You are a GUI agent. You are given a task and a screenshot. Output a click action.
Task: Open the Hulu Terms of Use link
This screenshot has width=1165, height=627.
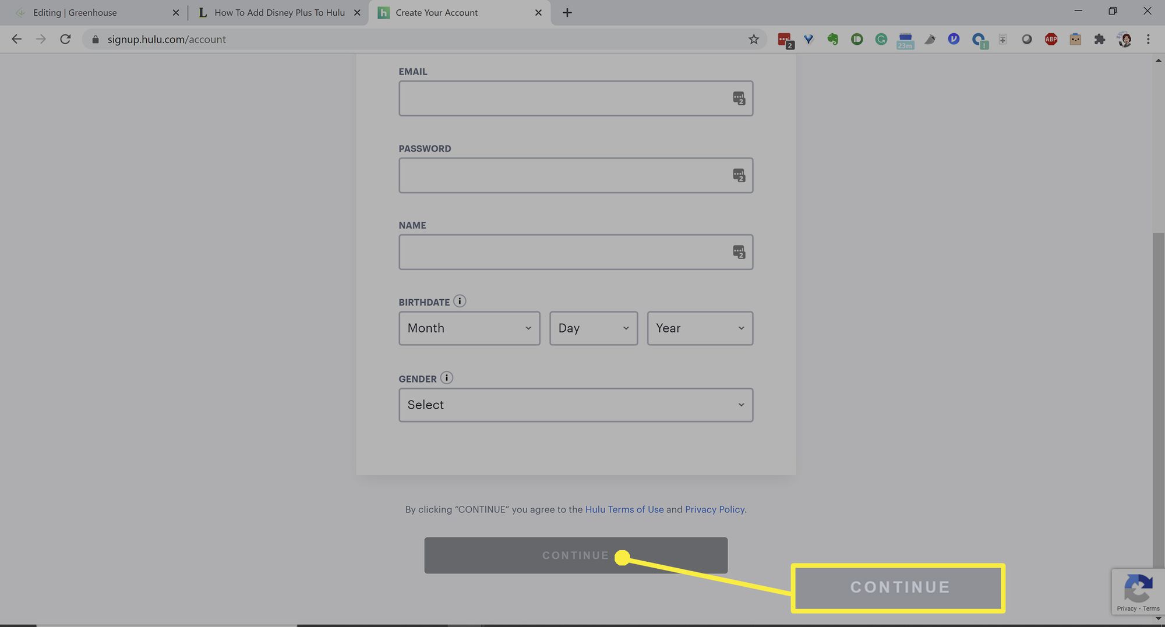click(x=624, y=509)
